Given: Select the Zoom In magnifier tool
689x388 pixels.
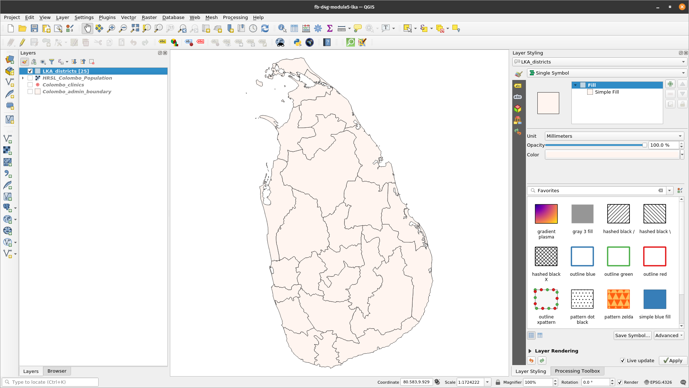Looking at the screenshot, I should (111, 29).
